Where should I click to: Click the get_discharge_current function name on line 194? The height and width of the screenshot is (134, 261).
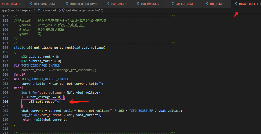point(53,48)
